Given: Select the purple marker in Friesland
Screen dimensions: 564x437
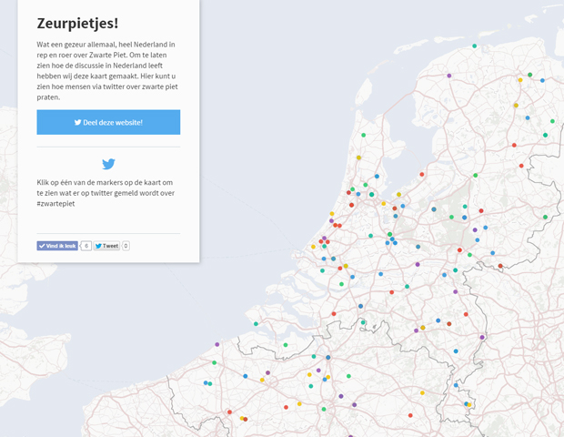Looking at the screenshot, I should point(448,76).
